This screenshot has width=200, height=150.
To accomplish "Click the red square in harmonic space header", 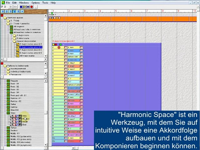I will (x=56, y=44).
